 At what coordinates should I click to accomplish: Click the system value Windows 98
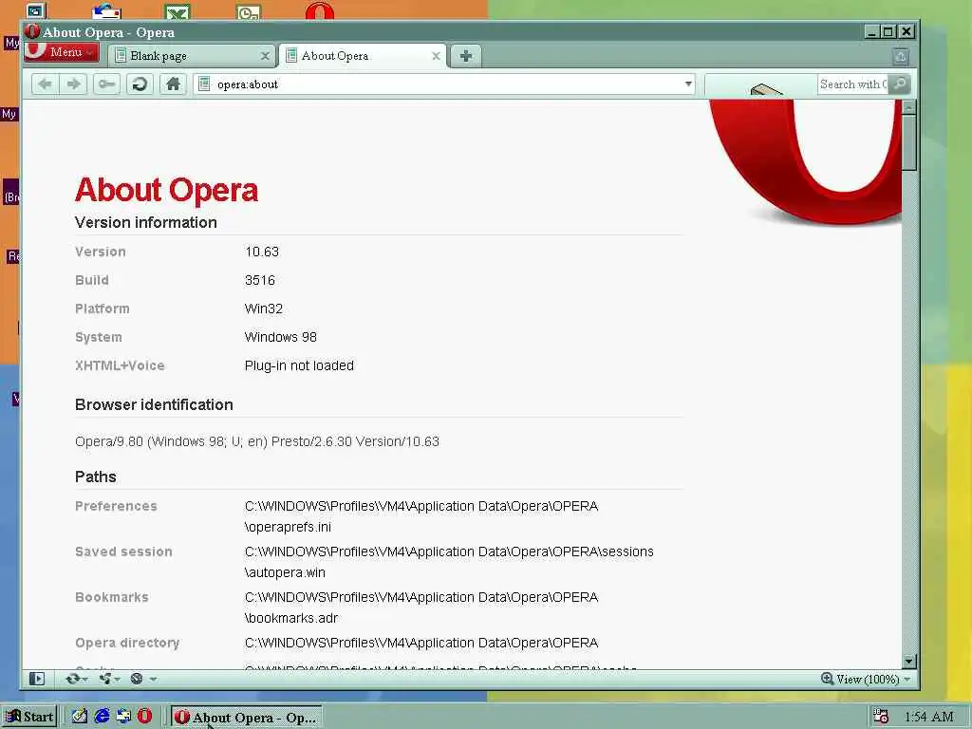pyautogui.click(x=280, y=337)
